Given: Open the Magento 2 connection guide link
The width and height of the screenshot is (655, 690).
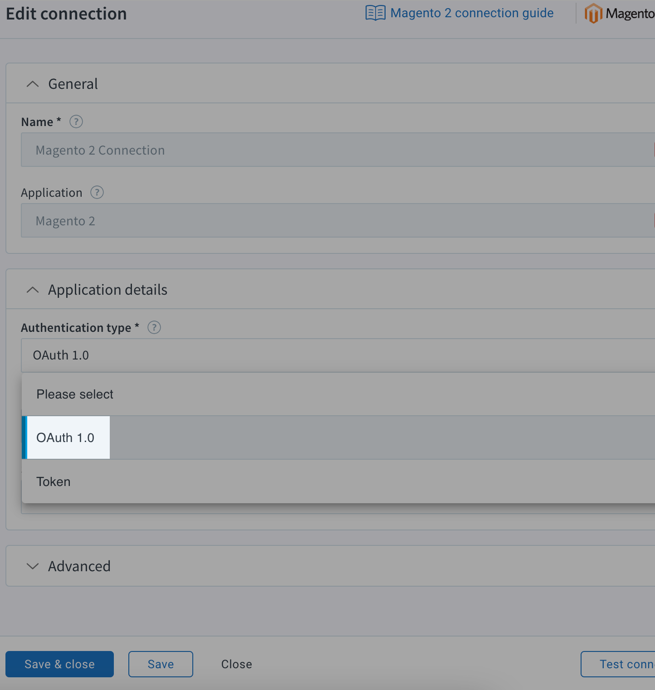Looking at the screenshot, I should (x=472, y=13).
